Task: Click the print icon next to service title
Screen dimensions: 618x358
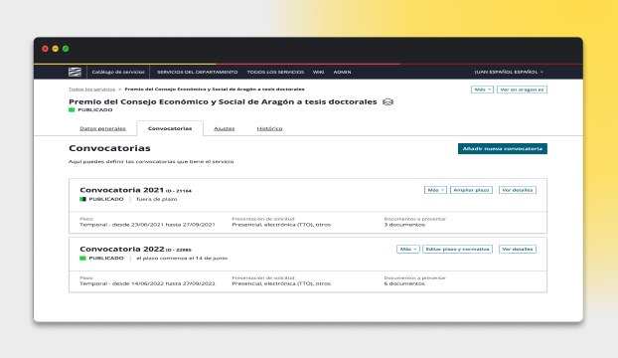Action: [x=387, y=102]
